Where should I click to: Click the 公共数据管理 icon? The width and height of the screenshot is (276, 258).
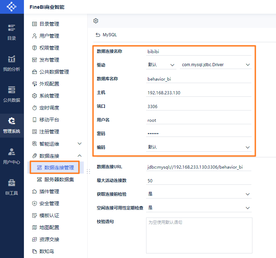coord(34,72)
